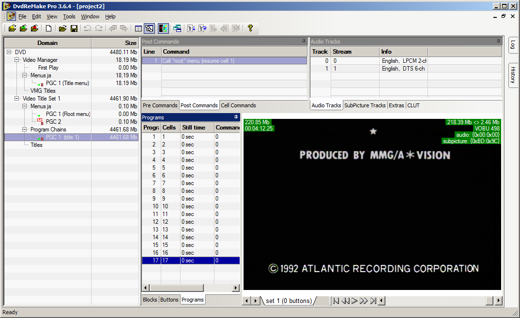Click the greyed list-with-left-arrow toolbar icon
The height and width of the screenshot is (318, 520).
coord(225,29)
